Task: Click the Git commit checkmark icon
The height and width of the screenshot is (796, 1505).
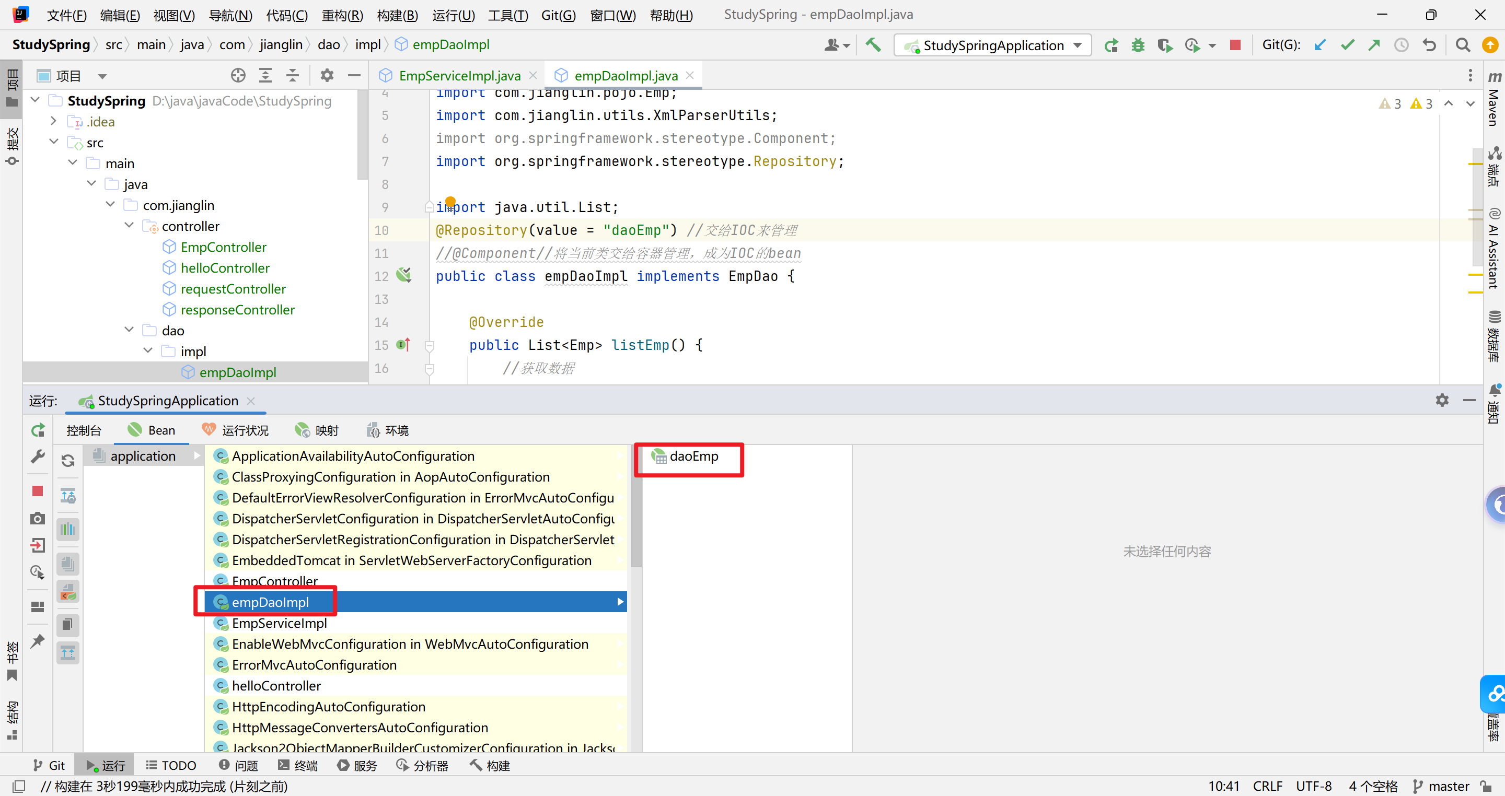Action: pos(1347,45)
